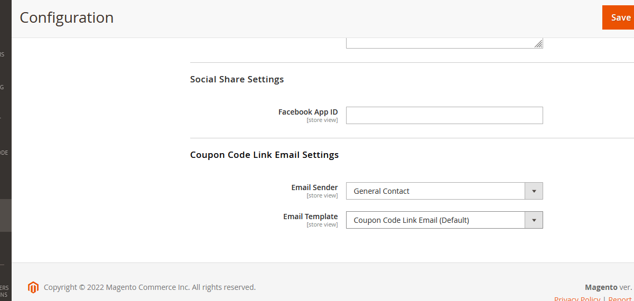634x301 pixels.
Task: Open the Customers sidebar item ending in 'RS'
Action: click(x=4, y=54)
